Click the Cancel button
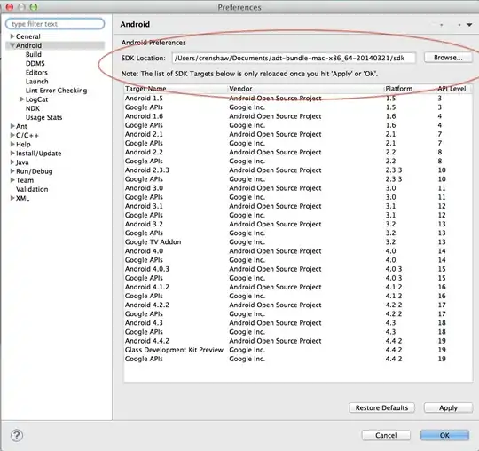479x451 pixels. coord(386,435)
